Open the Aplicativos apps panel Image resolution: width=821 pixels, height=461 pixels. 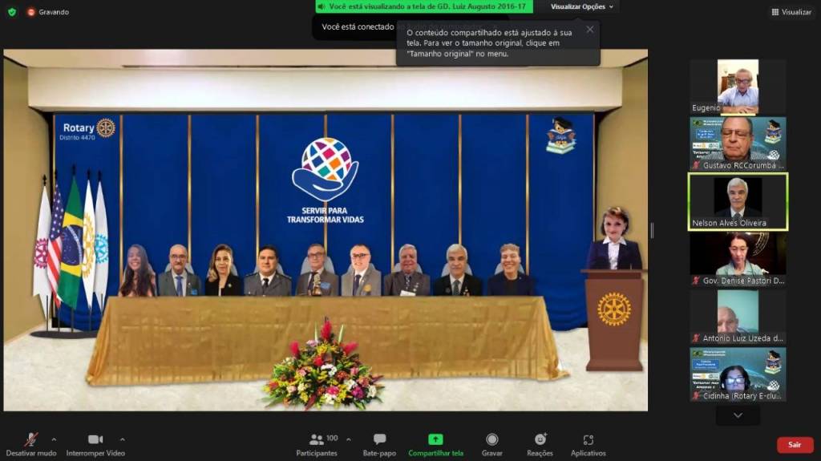[x=588, y=443]
